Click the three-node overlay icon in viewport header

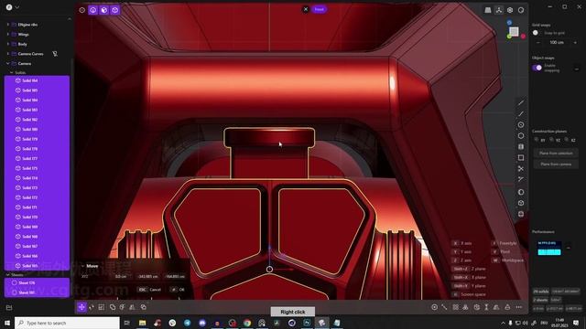499,10
